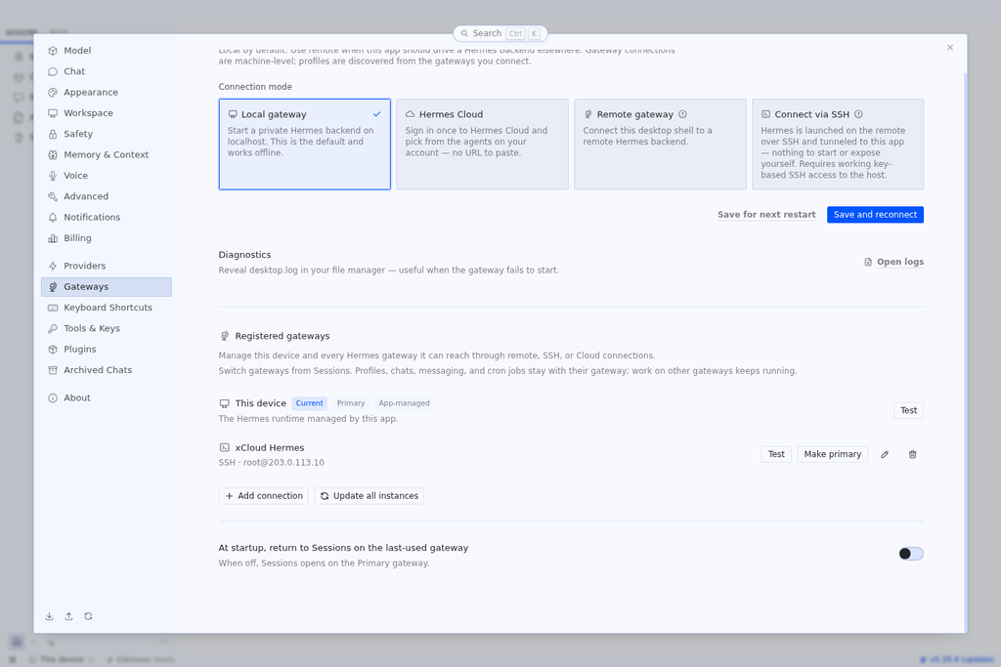Open Notifications settings
This screenshot has height=667, width=1001.
pos(106,218)
